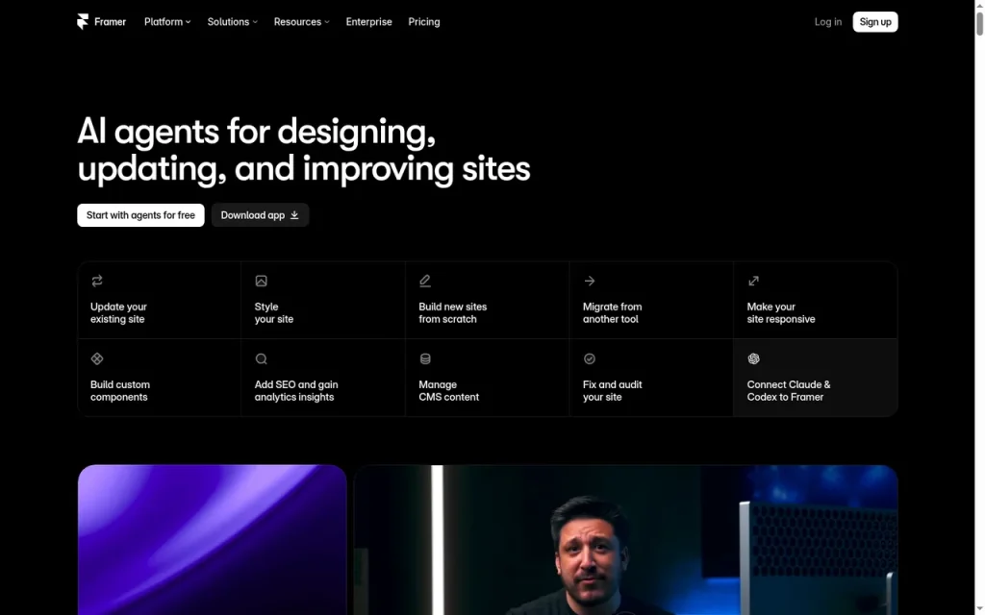Click the magnifier icon above Add SEO

(262, 358)
